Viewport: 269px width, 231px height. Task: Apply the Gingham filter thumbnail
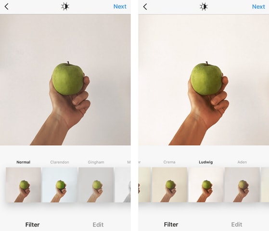[x=96, y=185]
